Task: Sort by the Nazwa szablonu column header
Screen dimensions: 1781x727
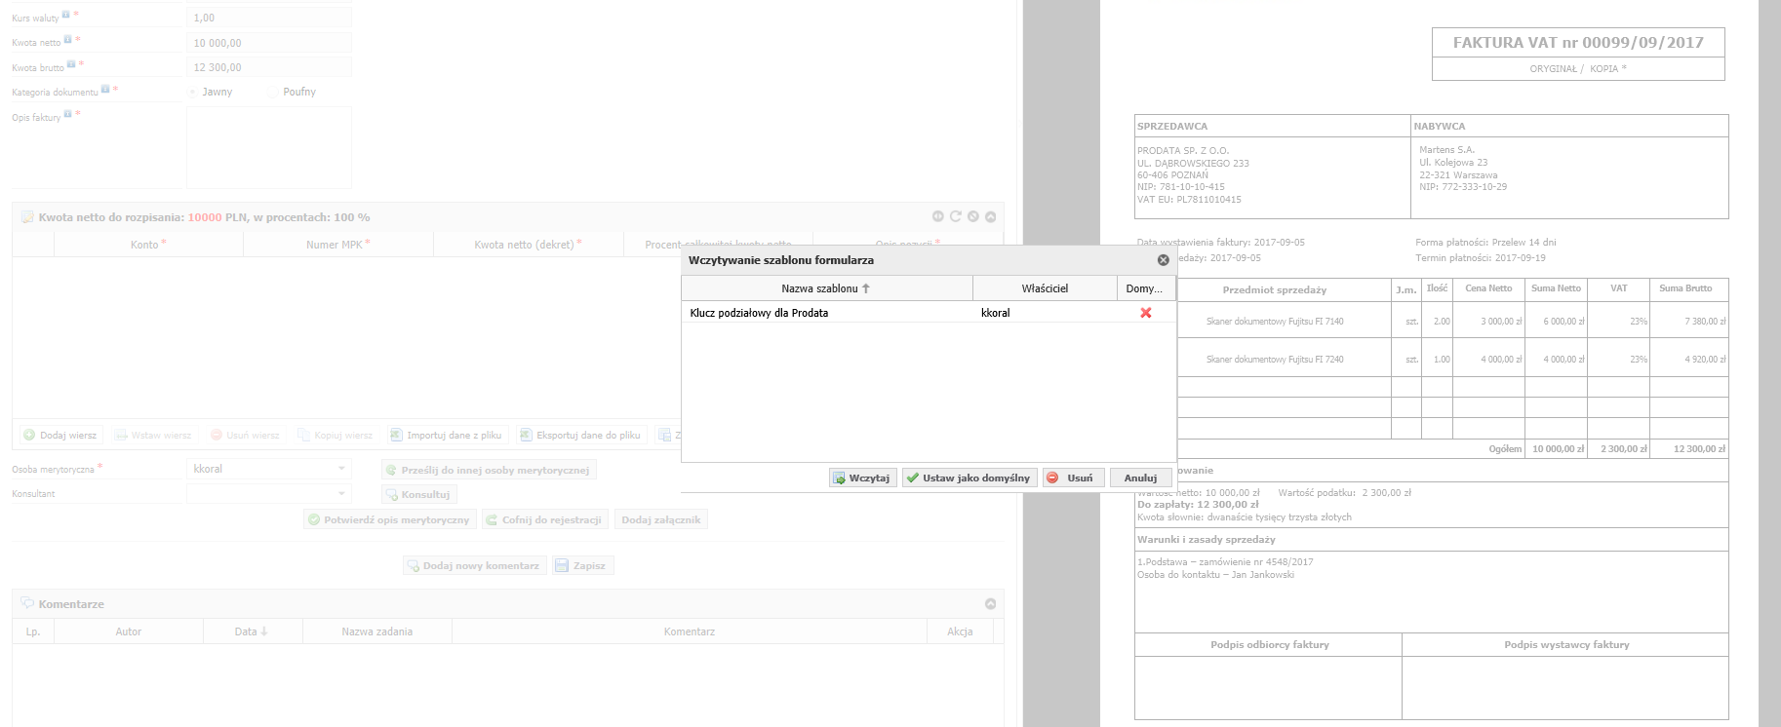Action: [825, 288]
